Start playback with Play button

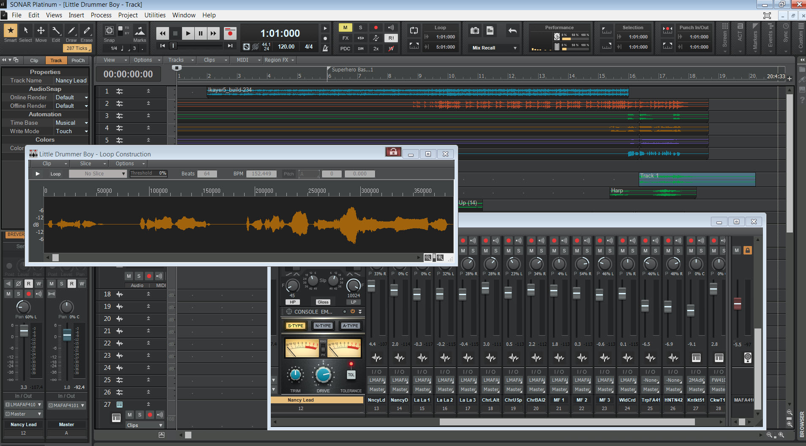(188, 33)
